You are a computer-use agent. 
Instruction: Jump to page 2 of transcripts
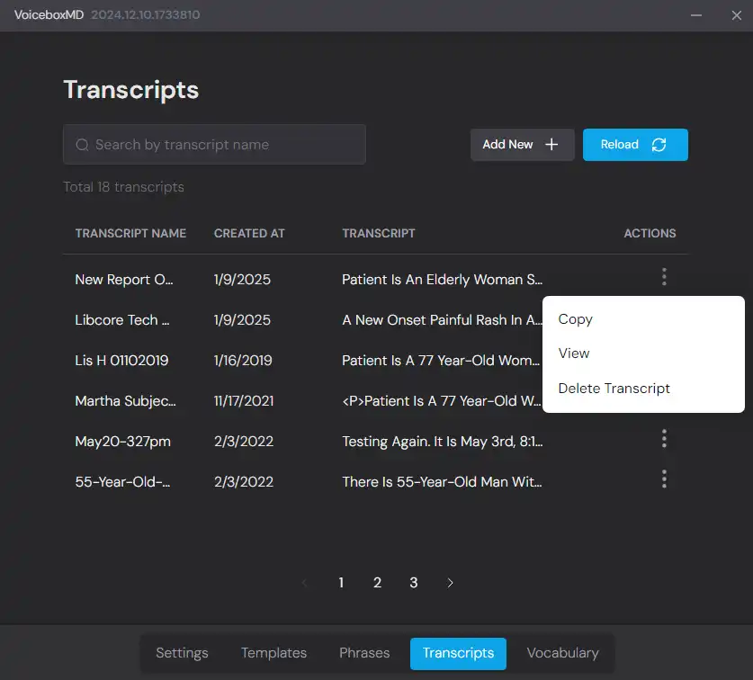tap(377, 583)
